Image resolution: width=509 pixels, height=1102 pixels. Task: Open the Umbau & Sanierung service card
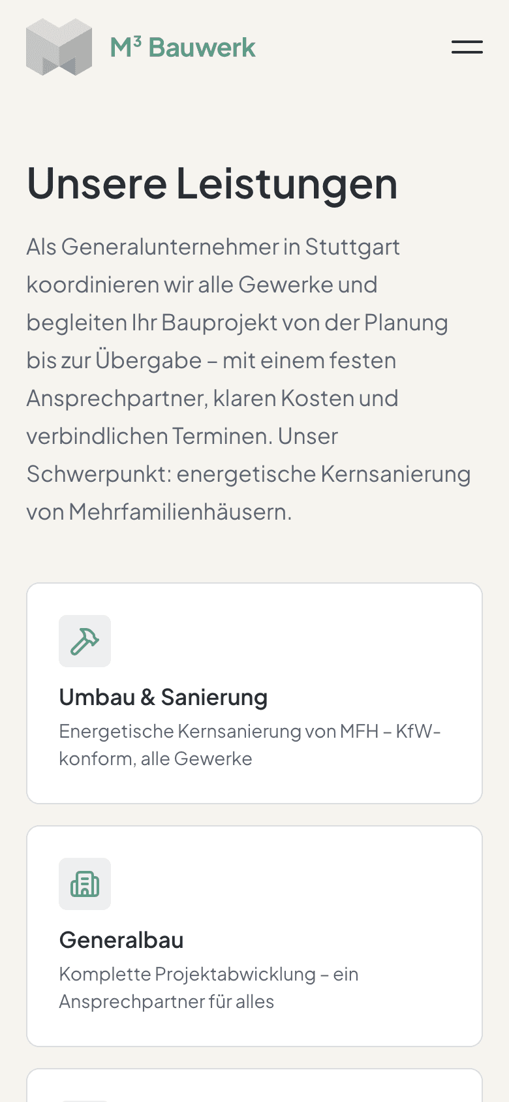click(254, 692)
